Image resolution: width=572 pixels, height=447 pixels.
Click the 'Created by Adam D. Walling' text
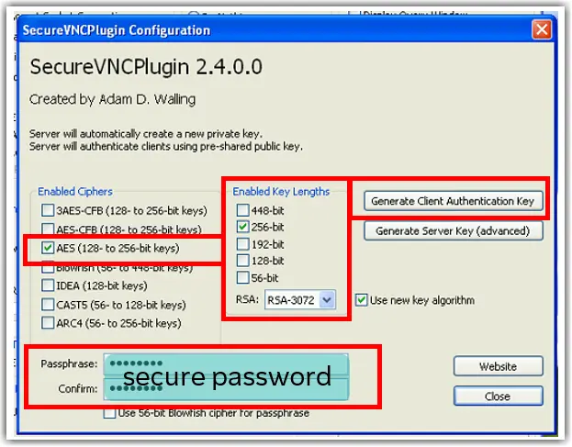coord(112,99)
